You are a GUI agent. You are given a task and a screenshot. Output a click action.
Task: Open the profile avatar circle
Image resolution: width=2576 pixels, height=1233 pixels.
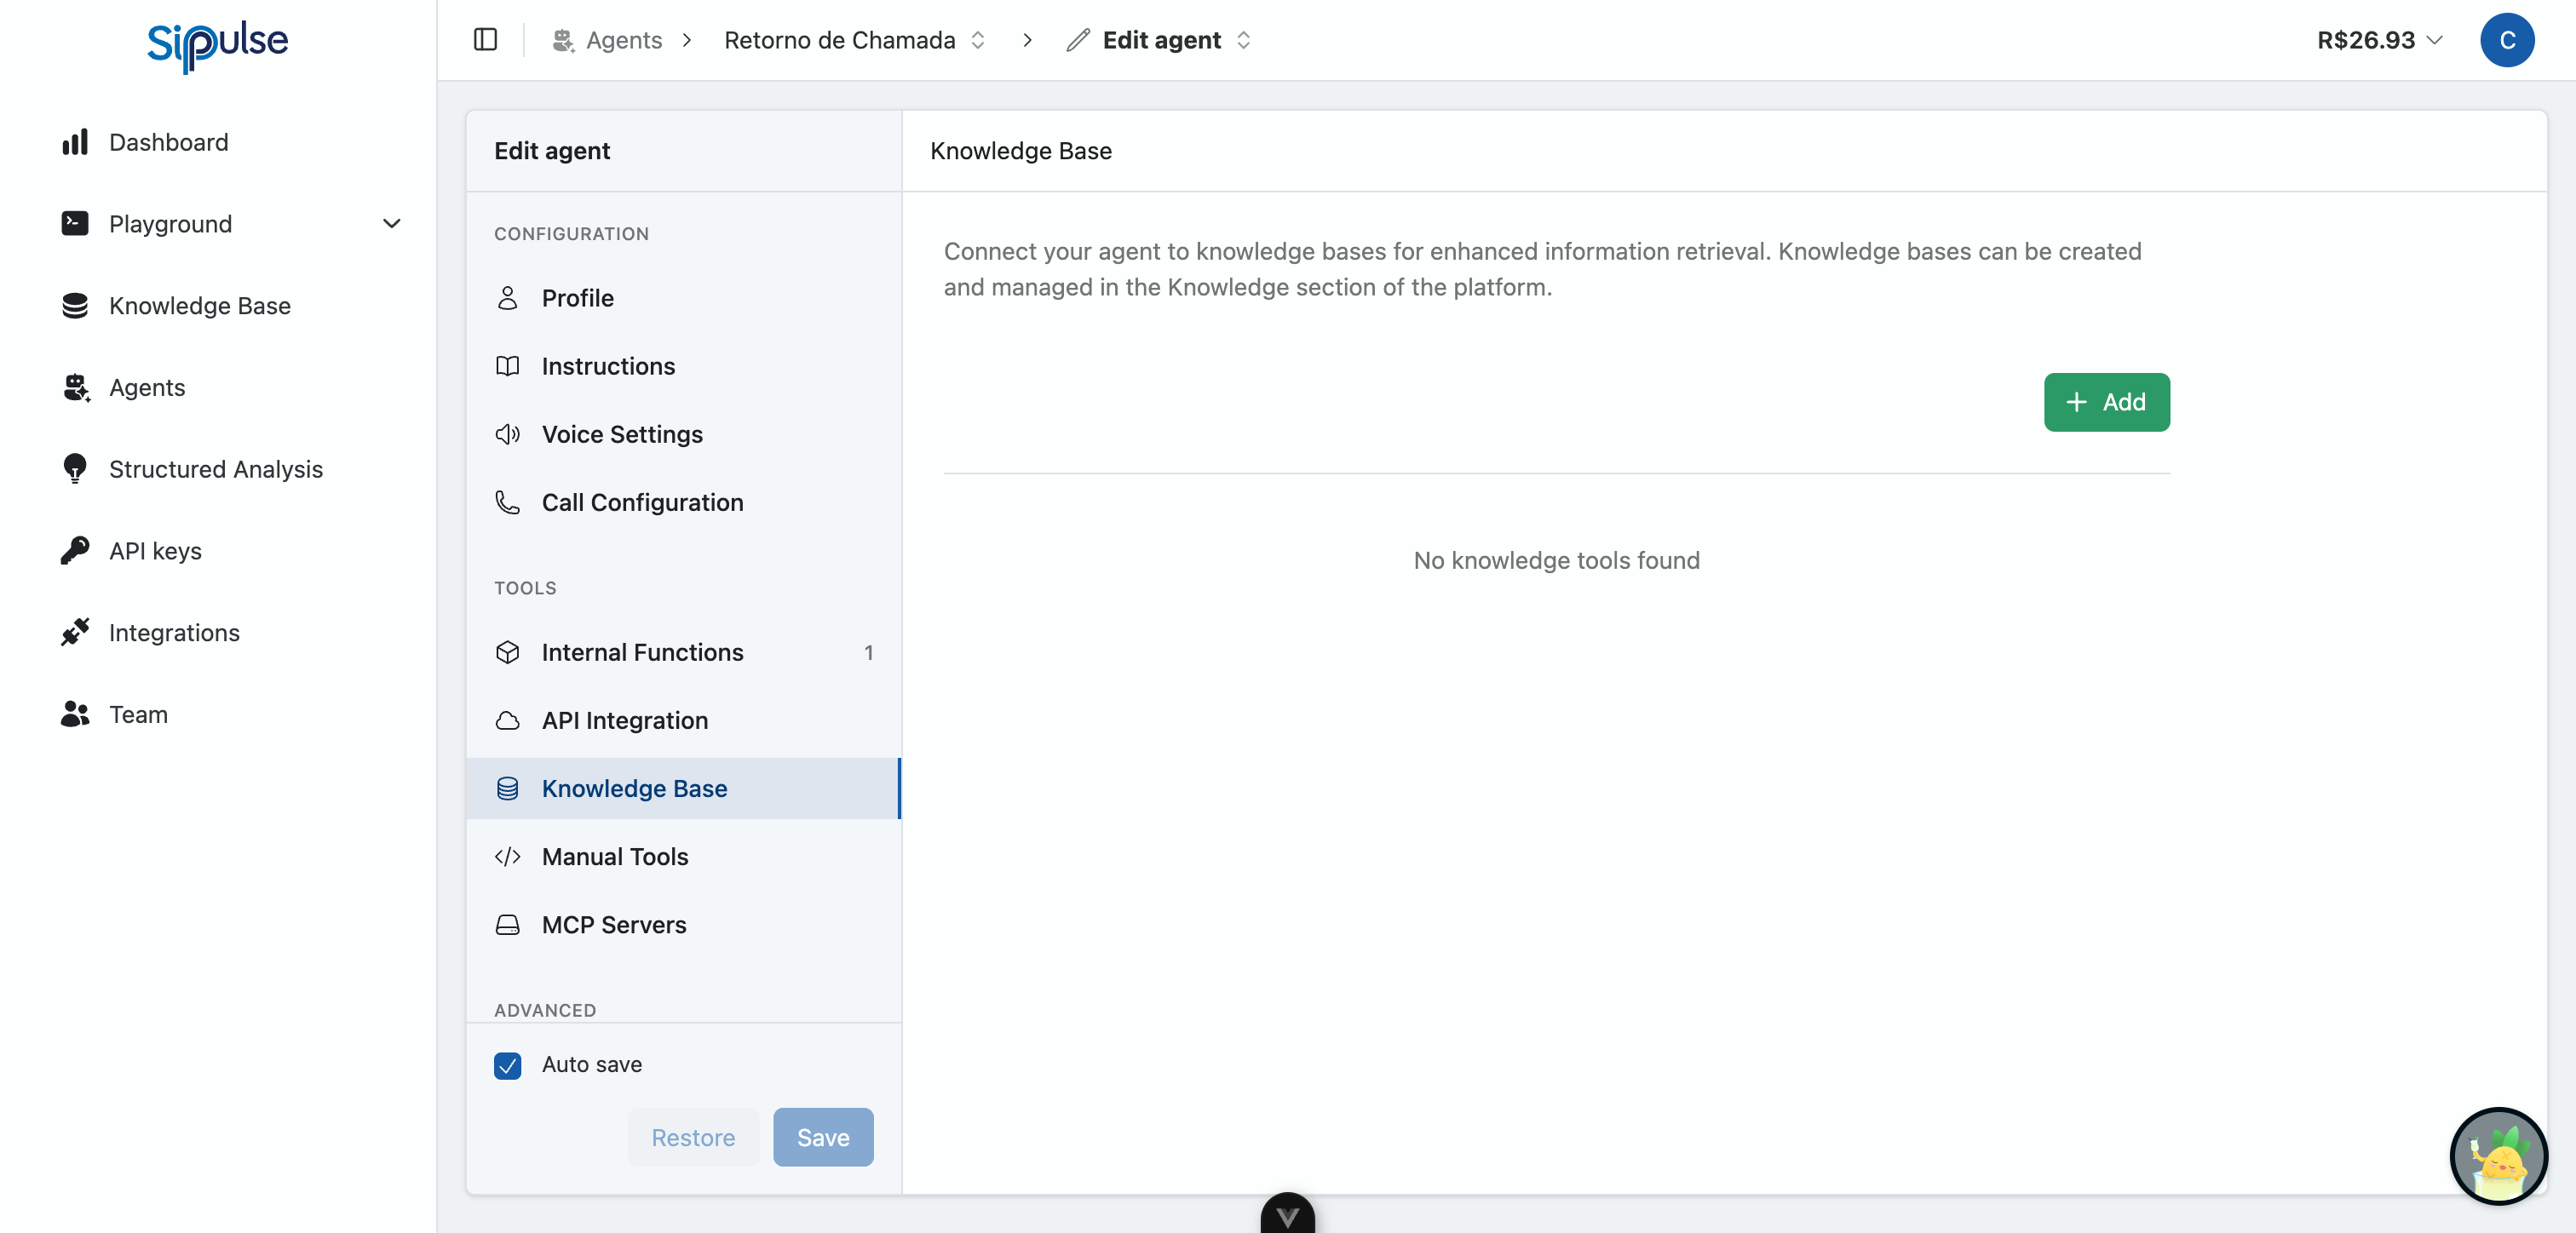[x=2508, y=40]
